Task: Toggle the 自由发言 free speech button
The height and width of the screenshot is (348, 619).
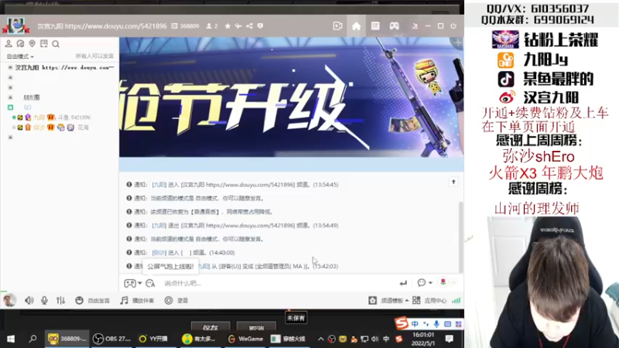Action: point(92,301)
